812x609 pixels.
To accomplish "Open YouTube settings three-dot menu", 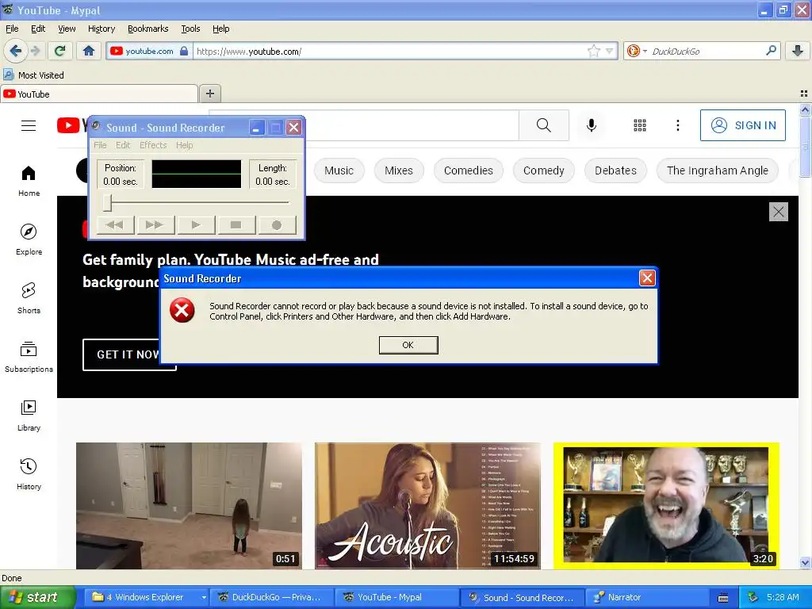I will pos(677,125).
